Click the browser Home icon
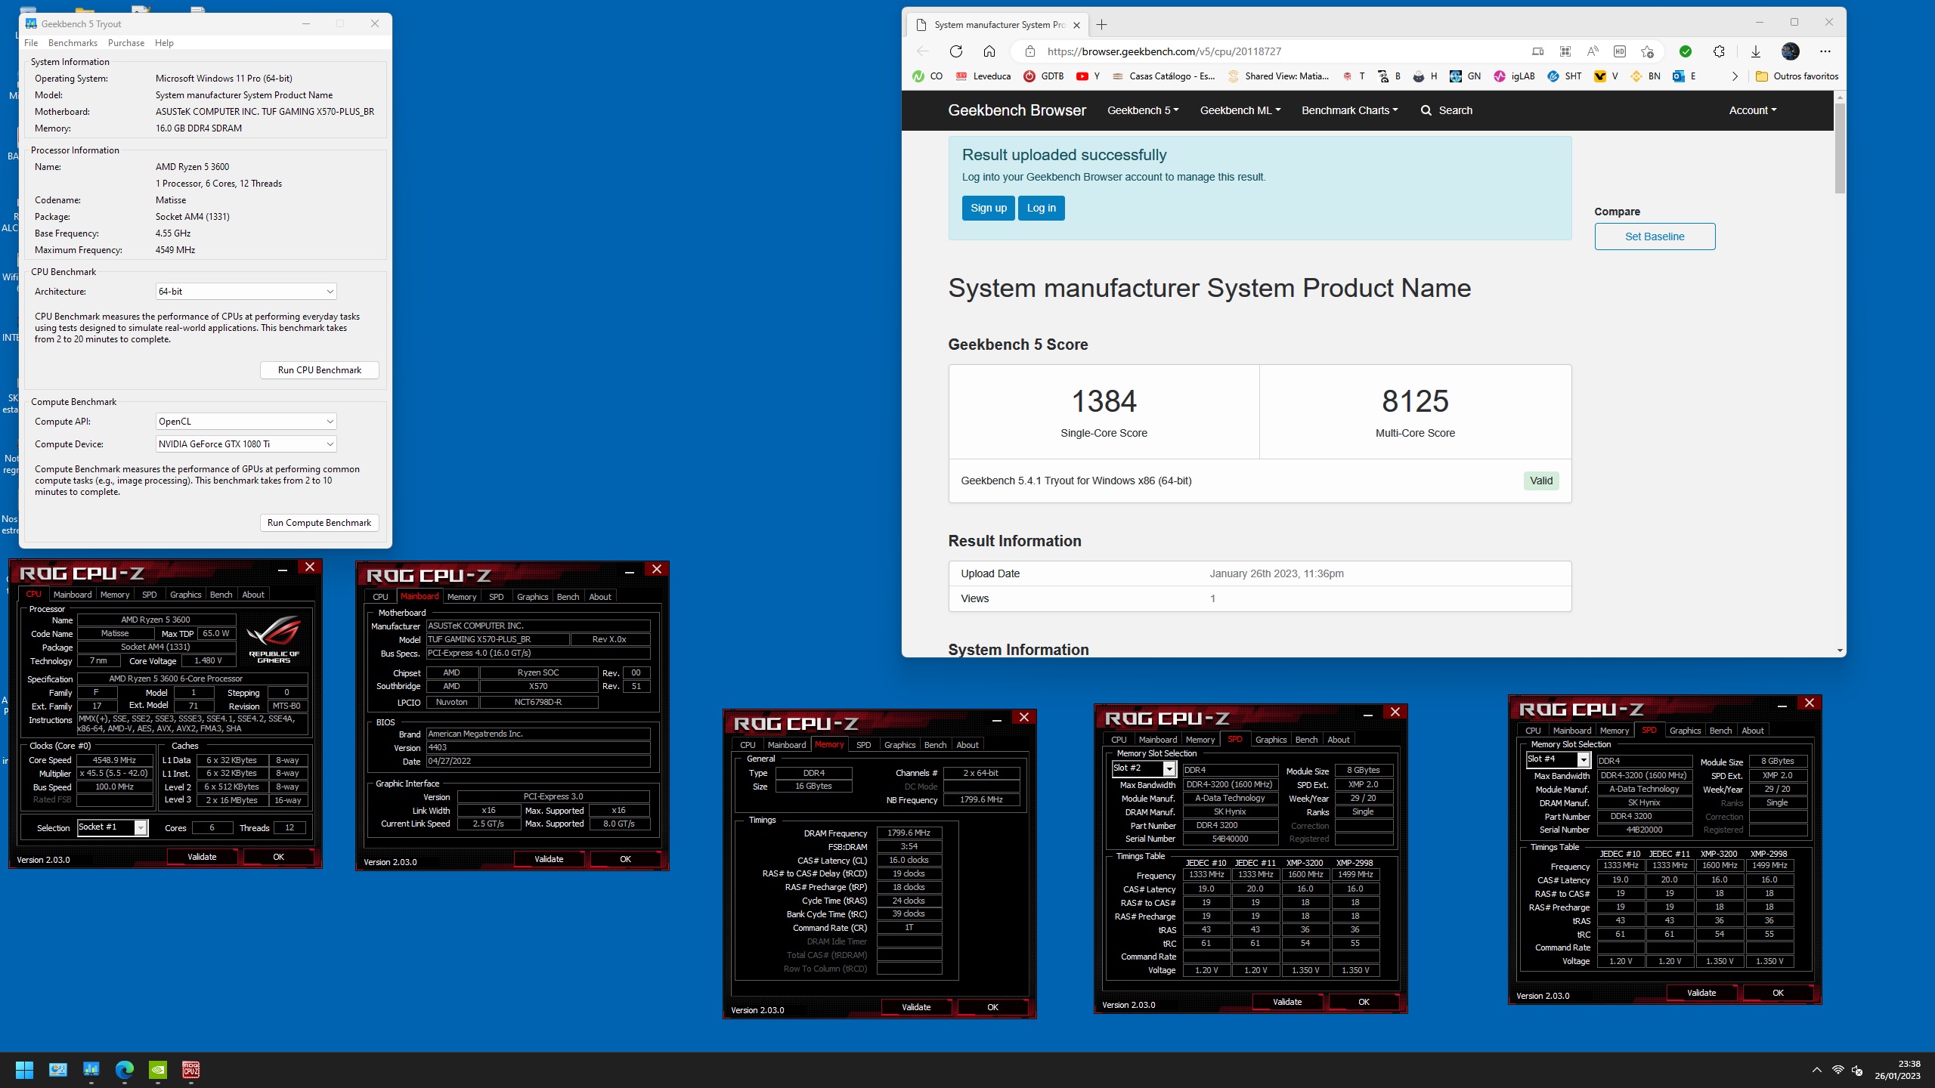1935x1088 pixels. 989,51
